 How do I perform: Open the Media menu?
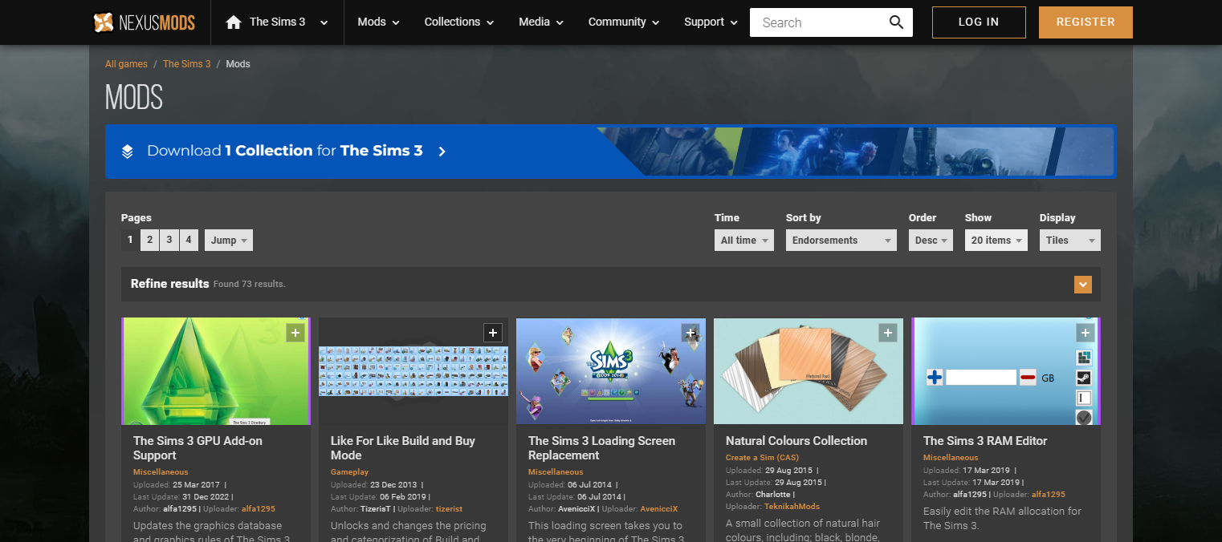[x=541, y=22]
